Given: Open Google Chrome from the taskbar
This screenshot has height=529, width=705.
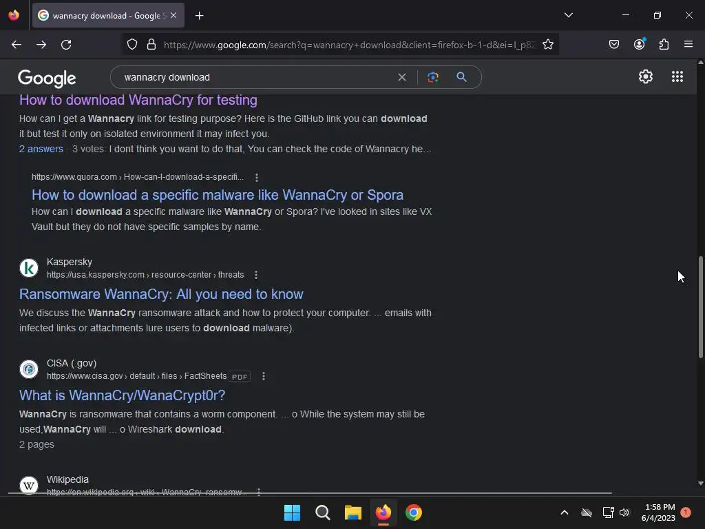Looking at the screenshot, I should tap(414, 512).
